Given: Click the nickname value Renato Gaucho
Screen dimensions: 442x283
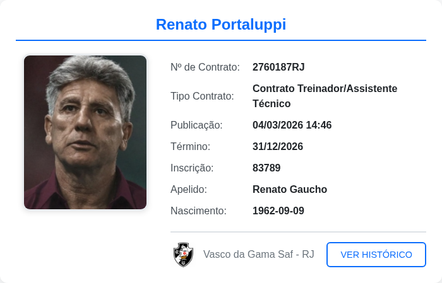Looking at the screenshot, I should click(290, 189).
